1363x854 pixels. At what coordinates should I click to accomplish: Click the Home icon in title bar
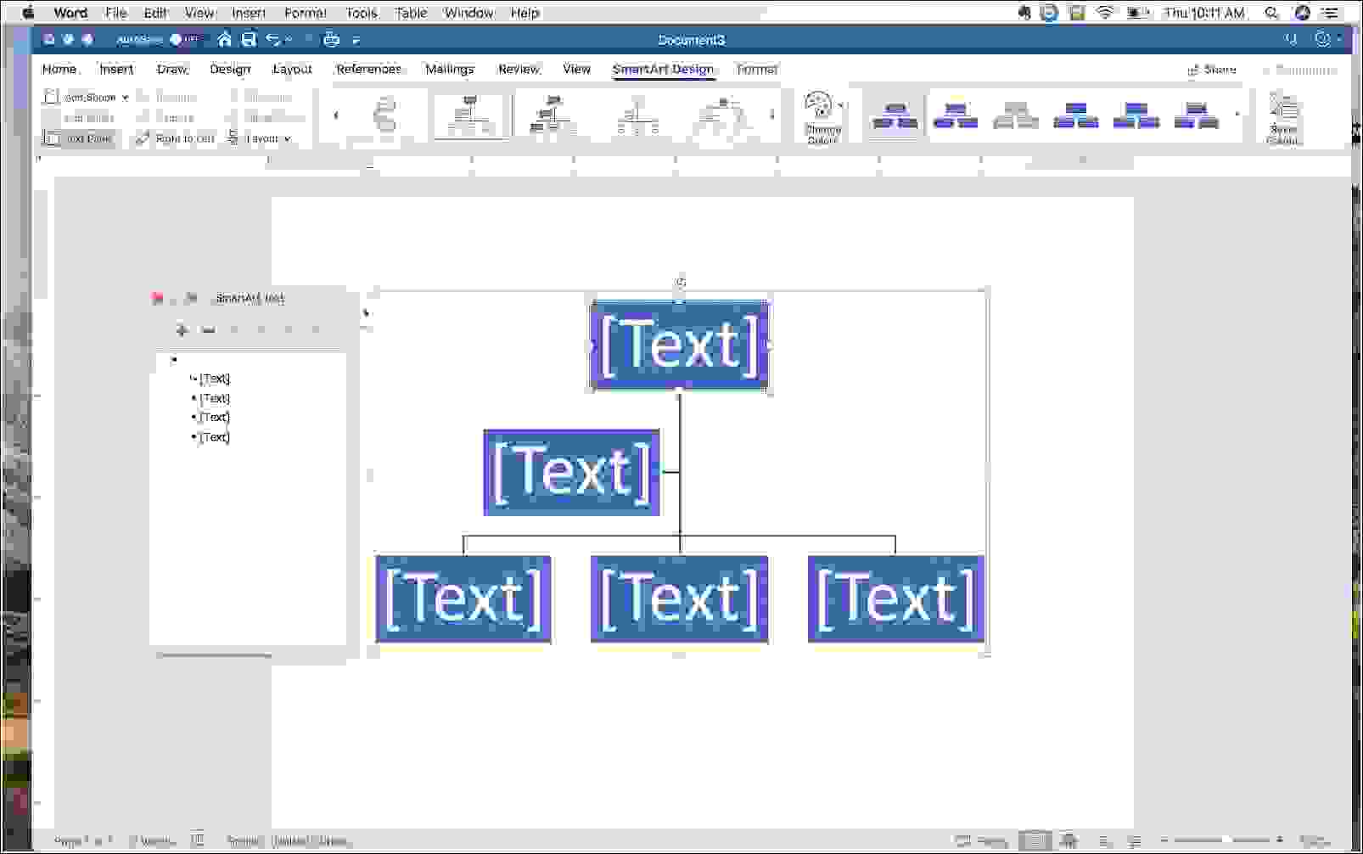point(224,40)
